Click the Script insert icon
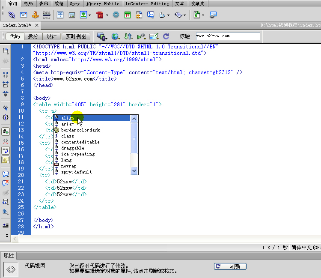This screenshot has width=321, height=278. coord(178,15)
